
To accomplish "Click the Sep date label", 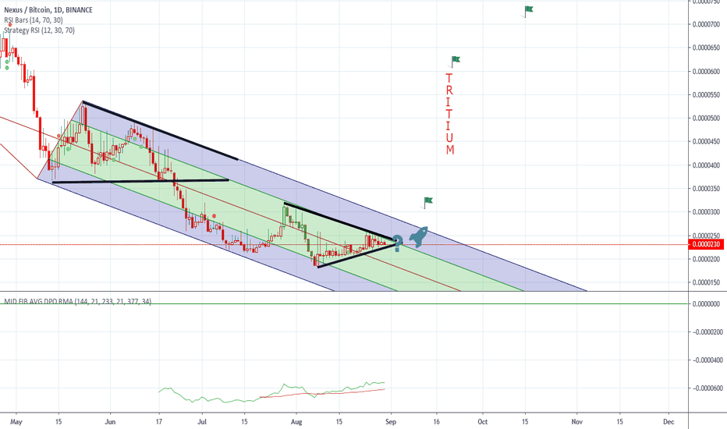I will coord(391,421).
